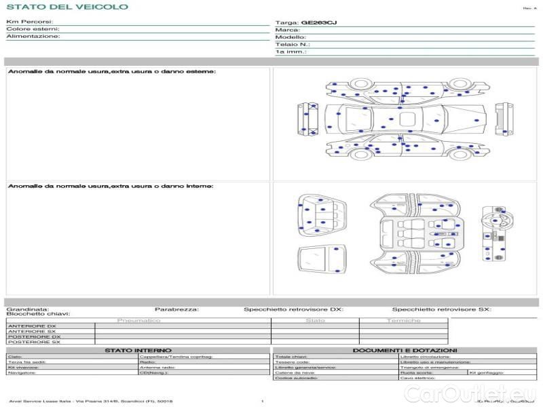Select the top-view exterior car diagram
Viewport: 543px width, 407px height.
pyautogui.click(x=405, y=119)
